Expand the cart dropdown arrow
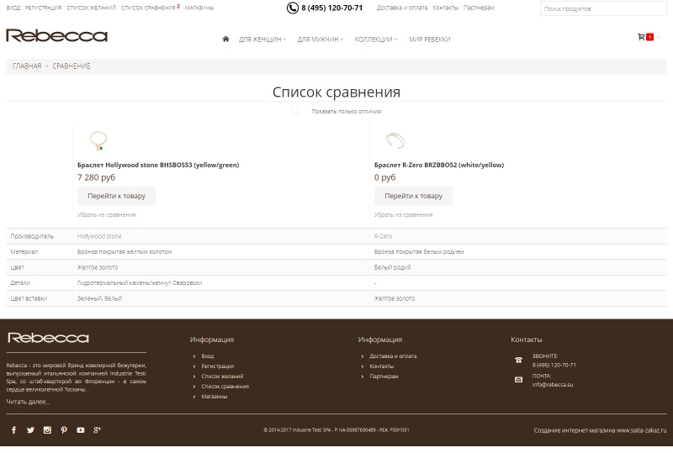673x453 pixels. 659,37
